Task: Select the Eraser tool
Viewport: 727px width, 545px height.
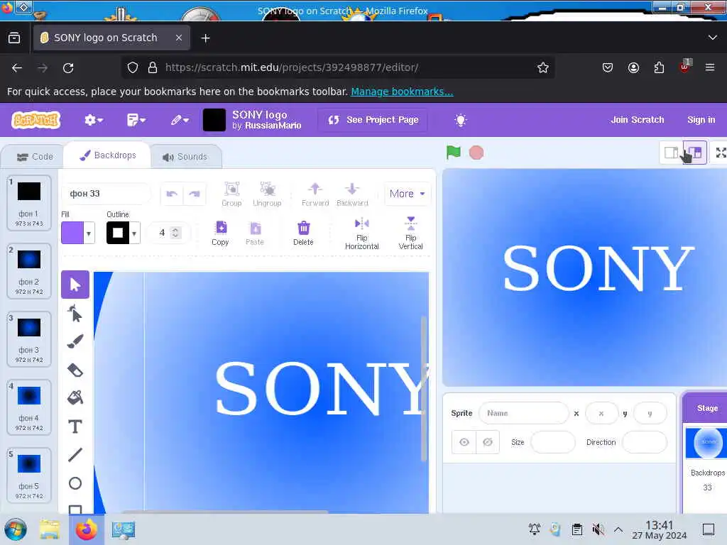Action: click(75, 370)
